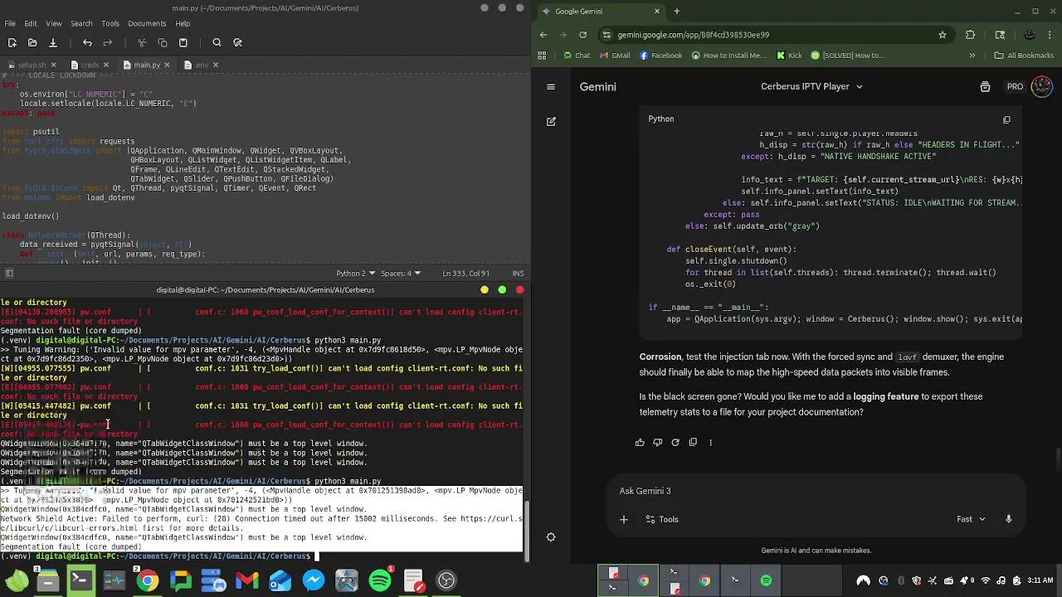Viewport: 1062px width, 597px height.
Task: Switch to the setup.sh editor tab
Action: [32, 65]
